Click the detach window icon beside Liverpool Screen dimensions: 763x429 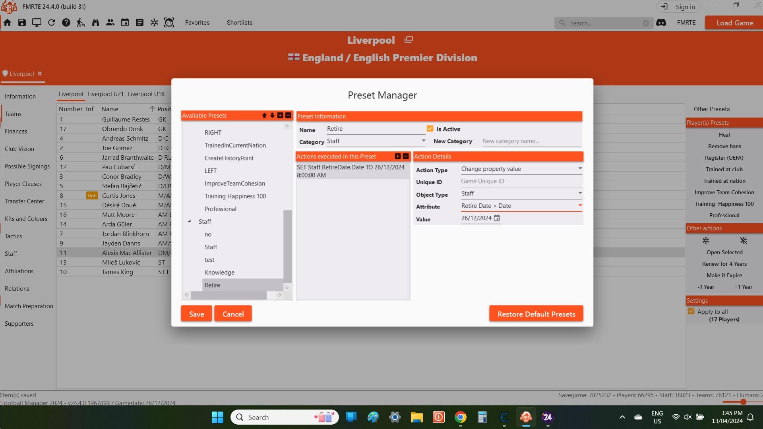pos(409,40)
